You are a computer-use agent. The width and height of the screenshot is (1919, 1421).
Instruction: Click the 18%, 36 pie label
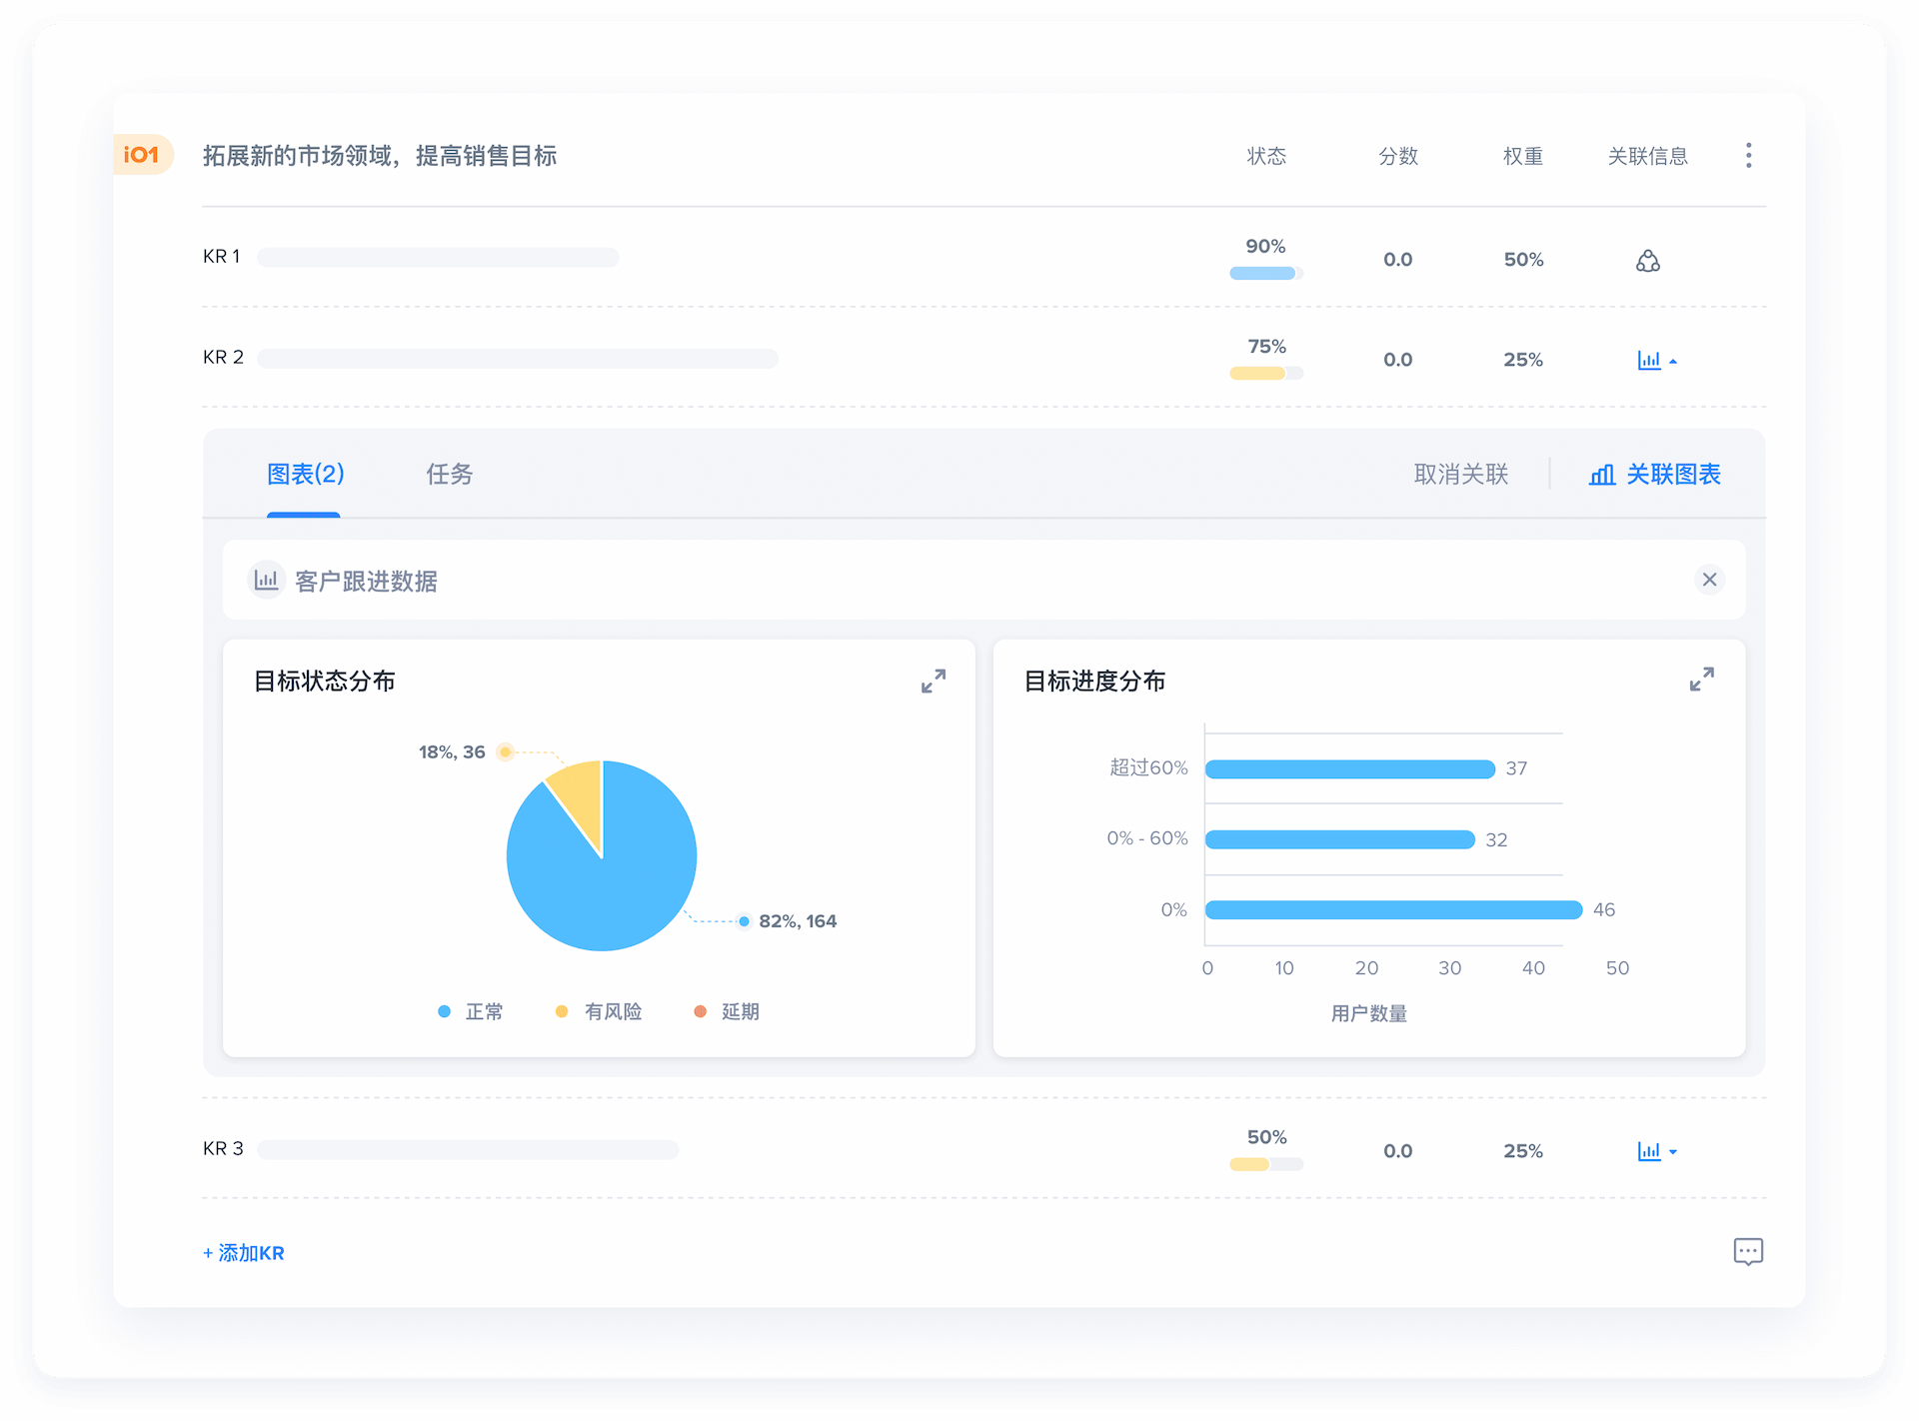point(452,752)
